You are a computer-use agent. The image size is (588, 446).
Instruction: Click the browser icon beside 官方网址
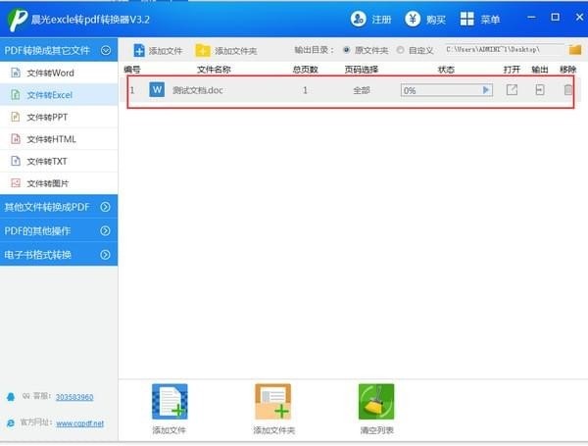point(11,423)
